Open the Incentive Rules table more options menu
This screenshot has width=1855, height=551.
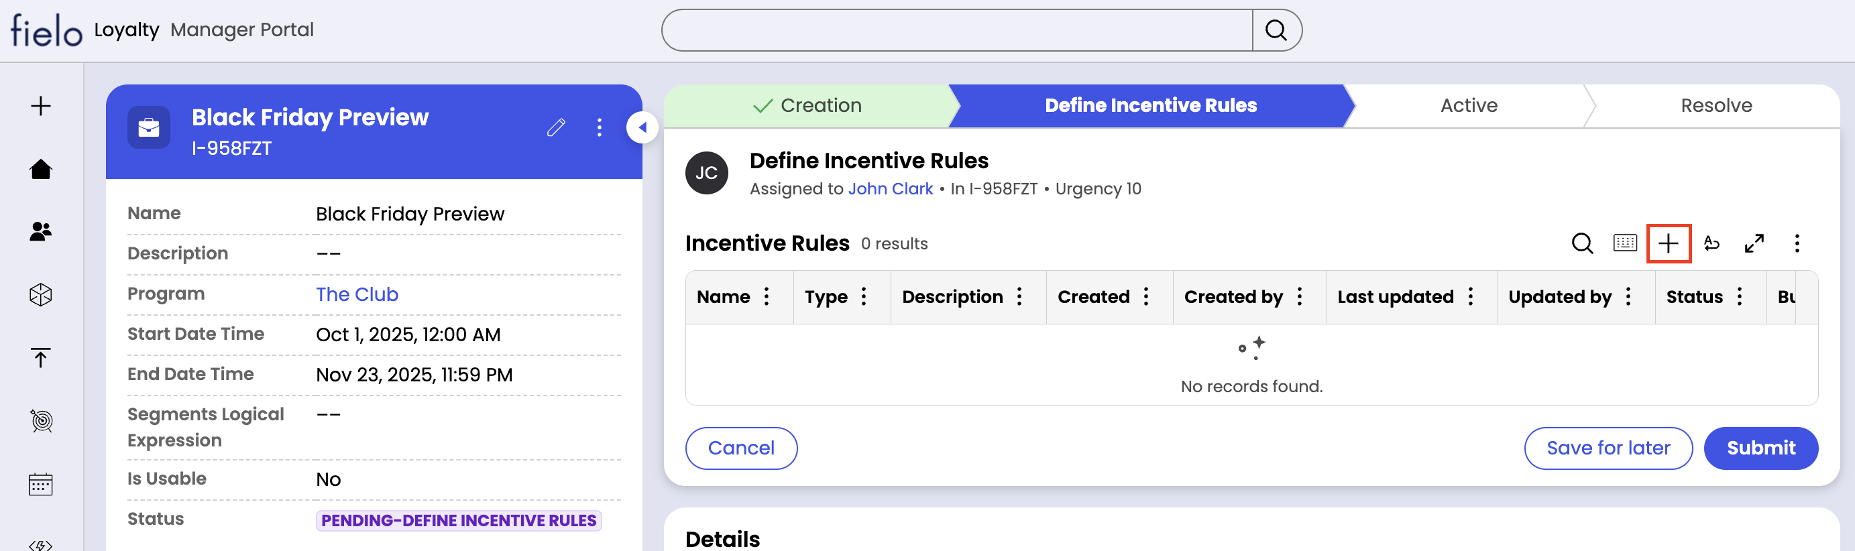click(1797, 243)
